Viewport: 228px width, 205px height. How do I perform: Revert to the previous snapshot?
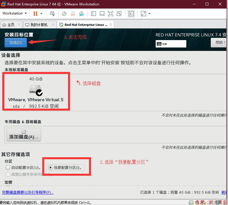pos(73,14)
